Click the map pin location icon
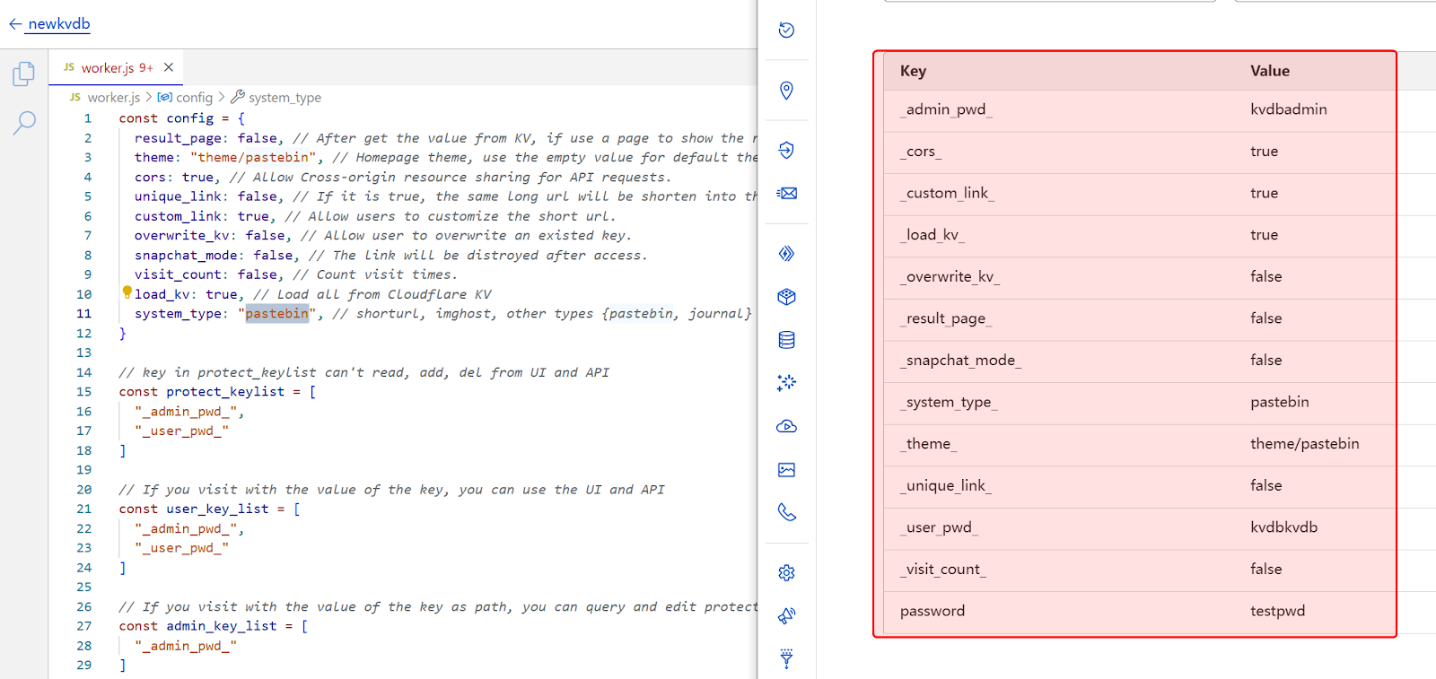The image size is (1436, 679). click(x=786, y=91)
